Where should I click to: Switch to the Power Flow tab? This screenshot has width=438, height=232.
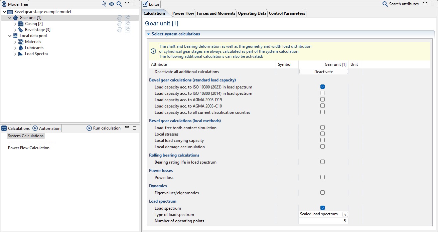[183, 13]
